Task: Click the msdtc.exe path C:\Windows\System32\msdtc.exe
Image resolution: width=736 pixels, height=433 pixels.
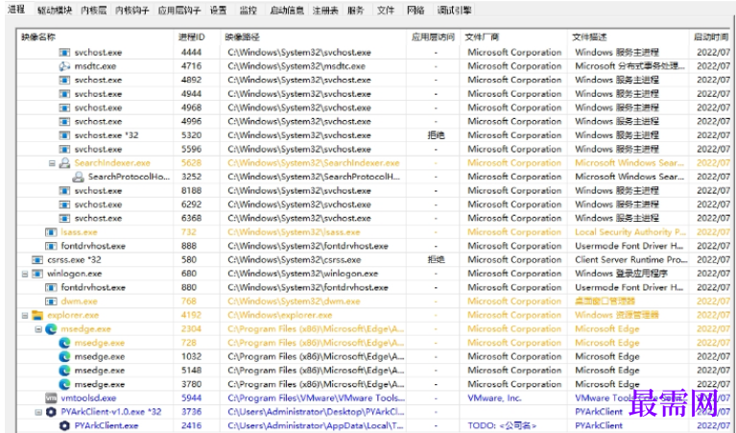Action: coord(297,66)
